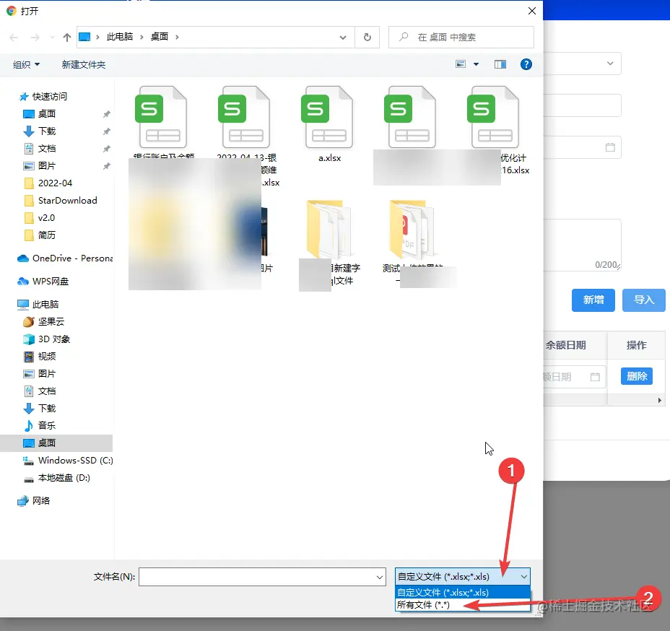The image size is (670, 631).
Task: Go forward using the right arrow
Action: pyautogui.click(x=35, y=38)
